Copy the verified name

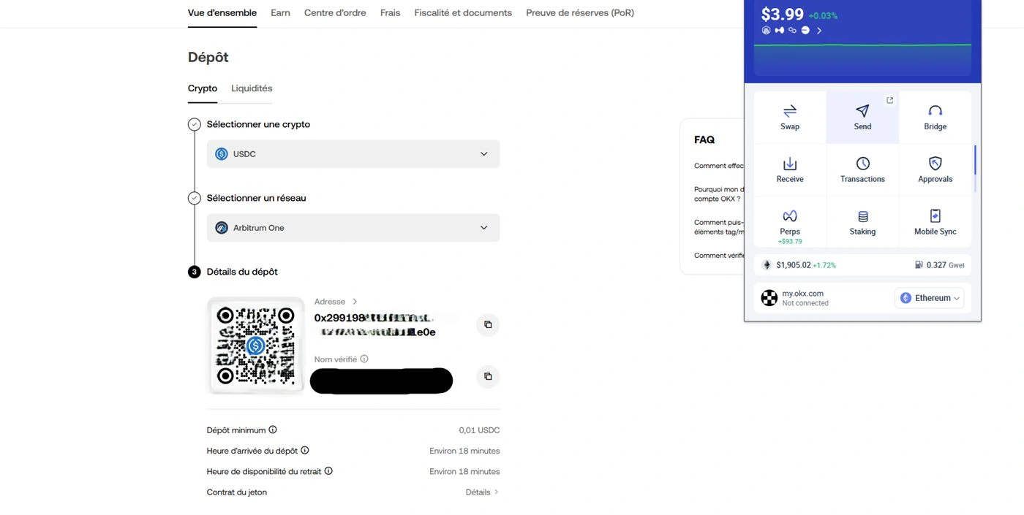pyautogui.click(x=488, y=377)
